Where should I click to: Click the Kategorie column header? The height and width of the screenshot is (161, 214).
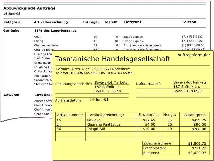12,22
